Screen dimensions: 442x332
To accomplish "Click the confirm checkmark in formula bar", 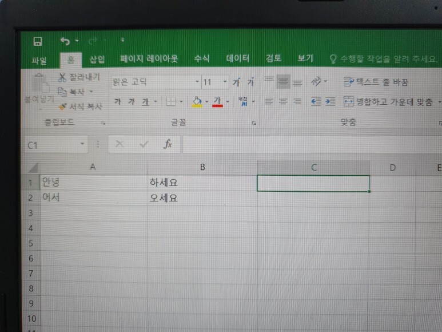I will [x=144, y=144].
